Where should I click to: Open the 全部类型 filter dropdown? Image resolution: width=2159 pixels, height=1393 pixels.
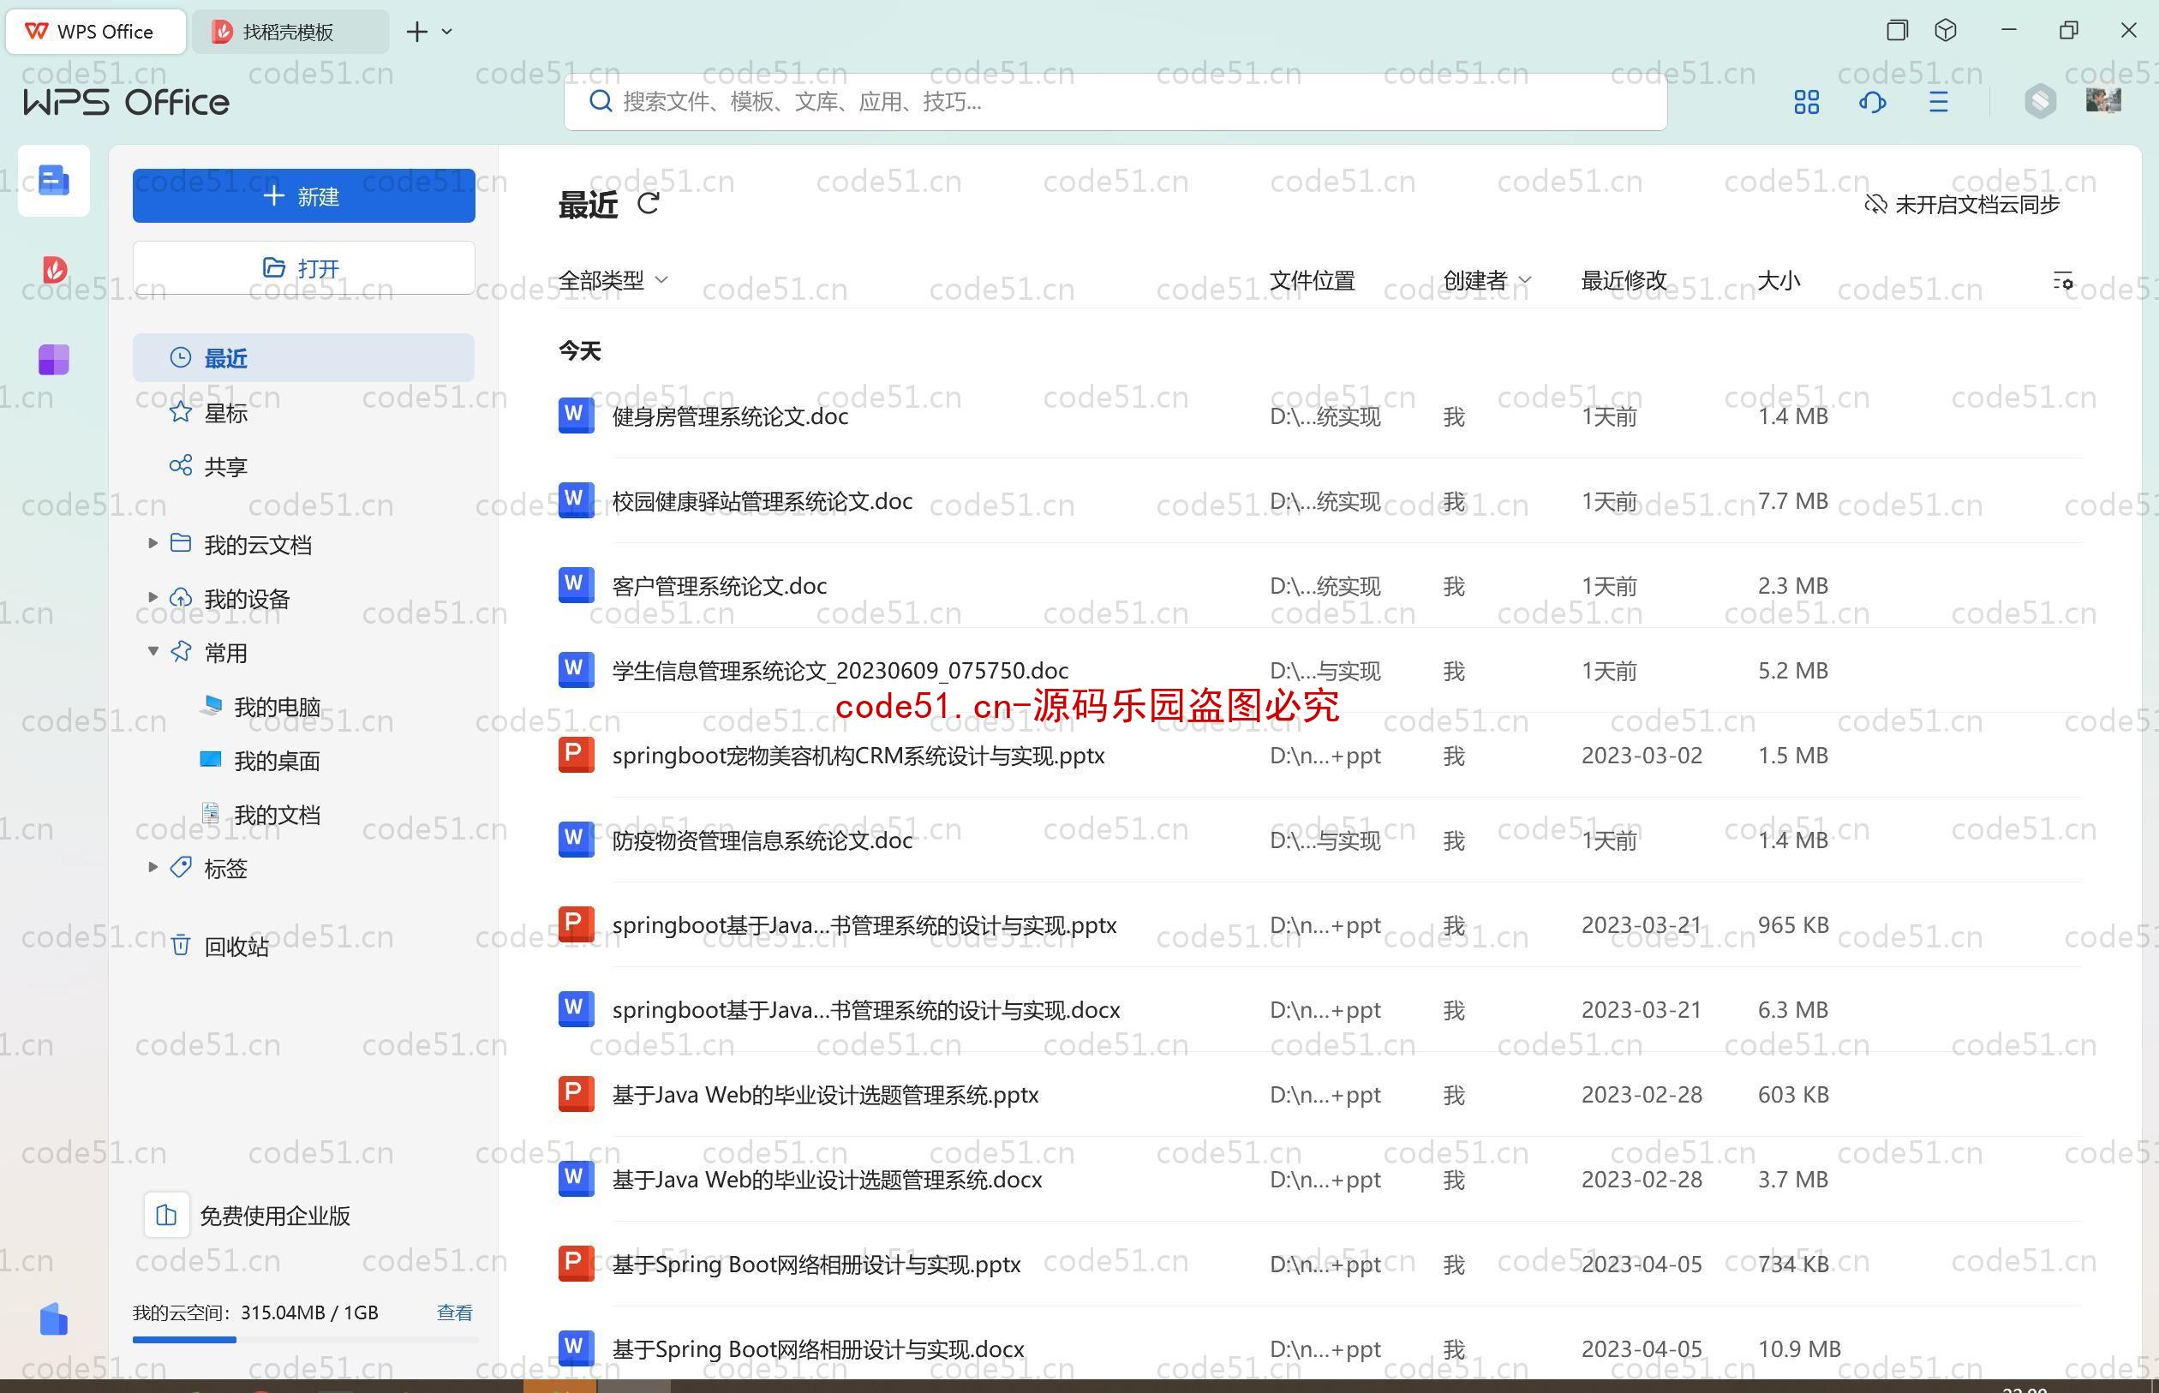[613, 280]
